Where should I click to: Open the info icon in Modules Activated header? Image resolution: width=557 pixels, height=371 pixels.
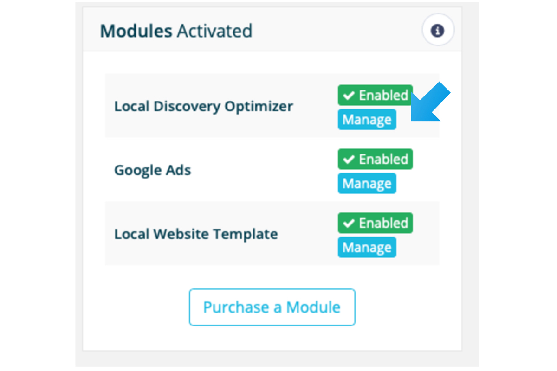coord(438,31)
